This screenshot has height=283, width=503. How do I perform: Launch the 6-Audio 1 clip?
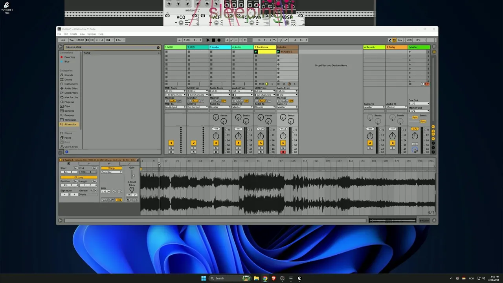(x=279, y=52)
